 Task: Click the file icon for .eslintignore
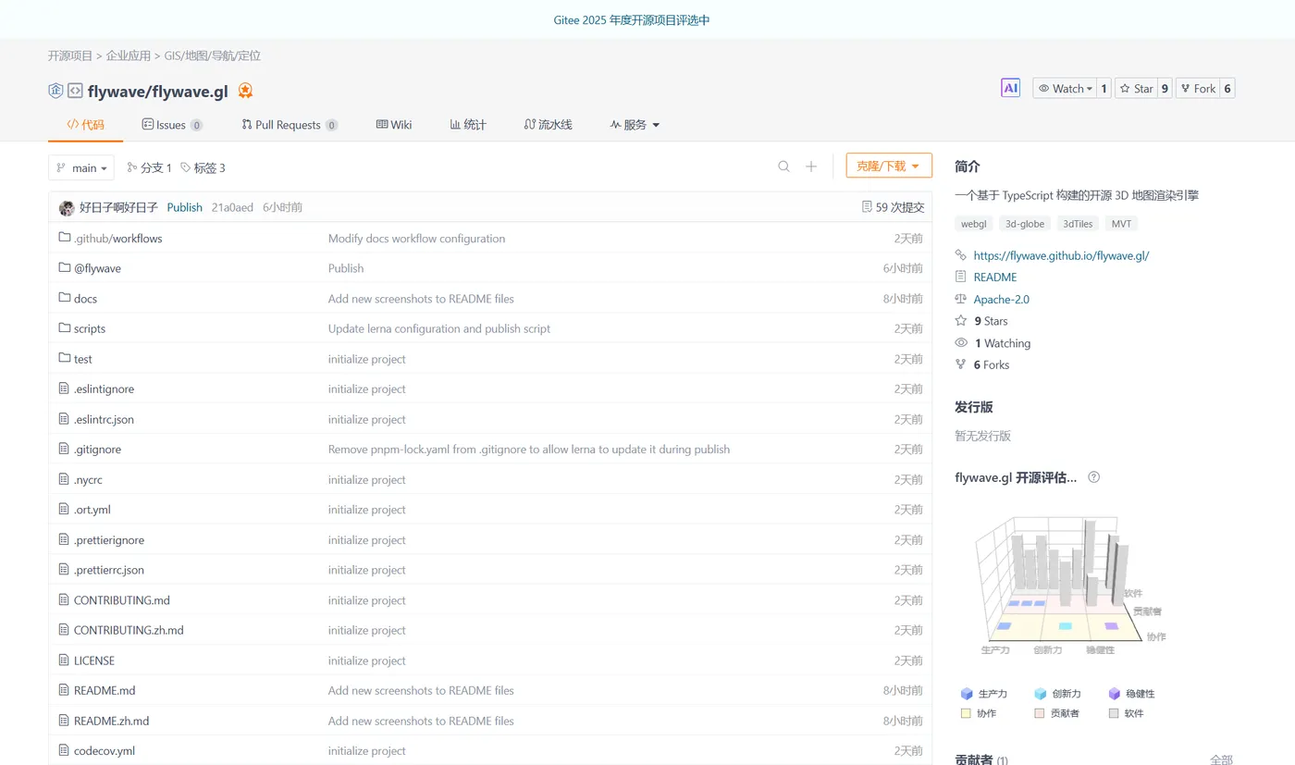(65, 389)
